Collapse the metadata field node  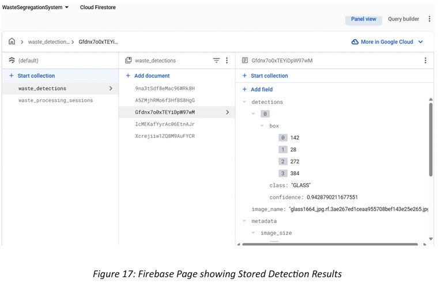click(x=244, y=221)
